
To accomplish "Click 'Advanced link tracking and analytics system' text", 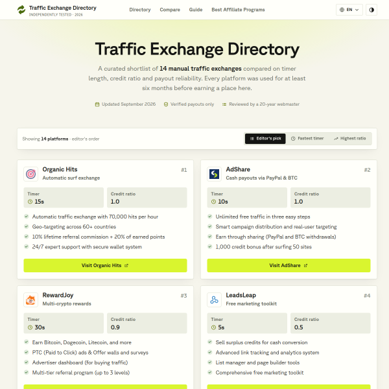I will [267, 353].
